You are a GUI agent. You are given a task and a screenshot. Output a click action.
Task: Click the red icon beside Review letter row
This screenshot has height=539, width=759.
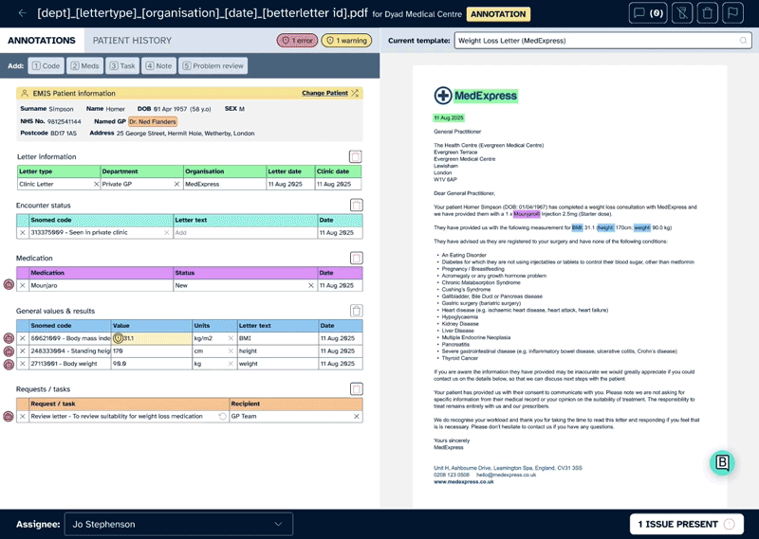coord(9,416)
